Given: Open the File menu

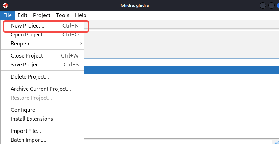Looking at the screenshot, I should click(x=8, y=15).
